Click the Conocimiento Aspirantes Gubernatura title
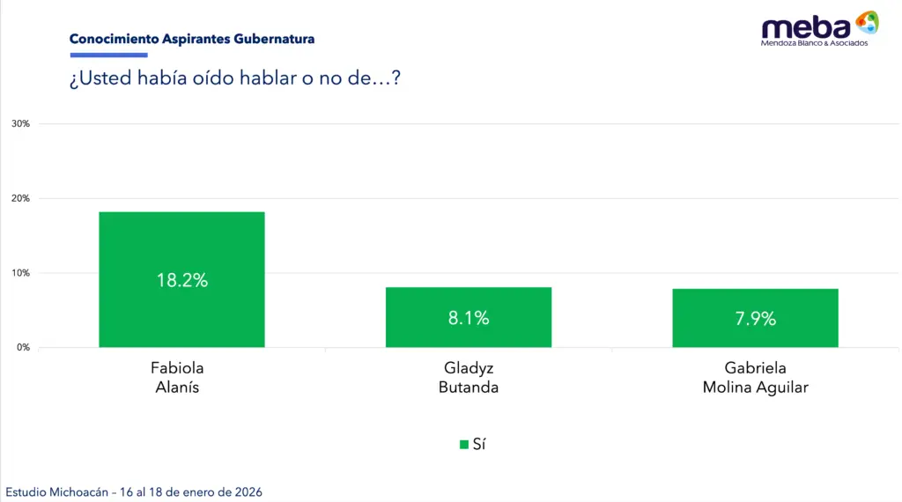The height and width of the screenshot is (502, 902). pyautogui.click(x=192, y=39)
